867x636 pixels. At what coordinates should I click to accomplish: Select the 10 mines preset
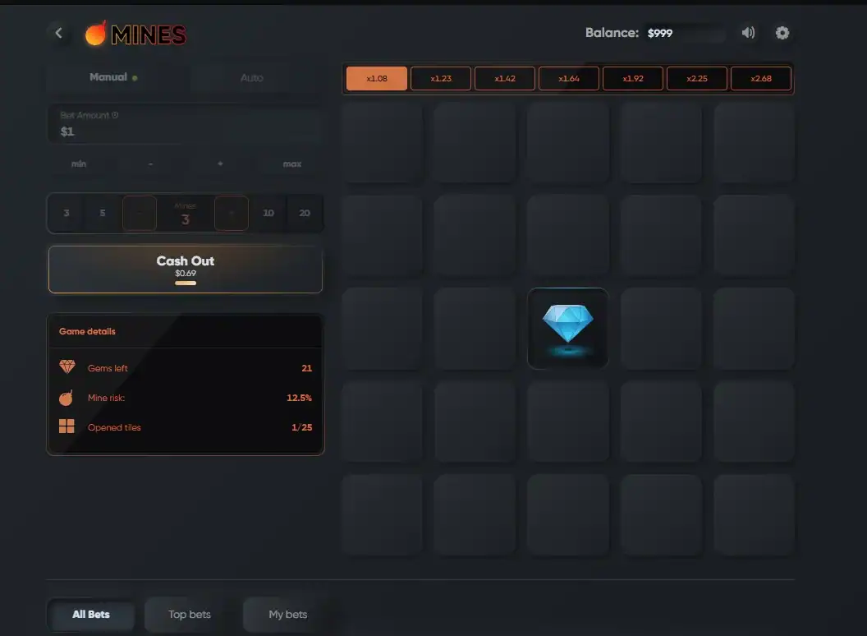(x=268, y=213)
